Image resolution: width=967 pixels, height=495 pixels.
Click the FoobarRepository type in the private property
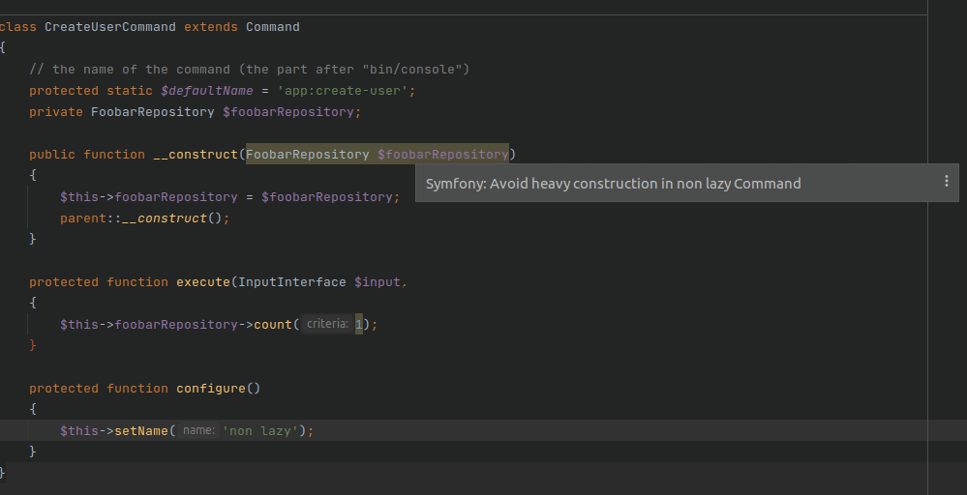(x=152, y=112)
